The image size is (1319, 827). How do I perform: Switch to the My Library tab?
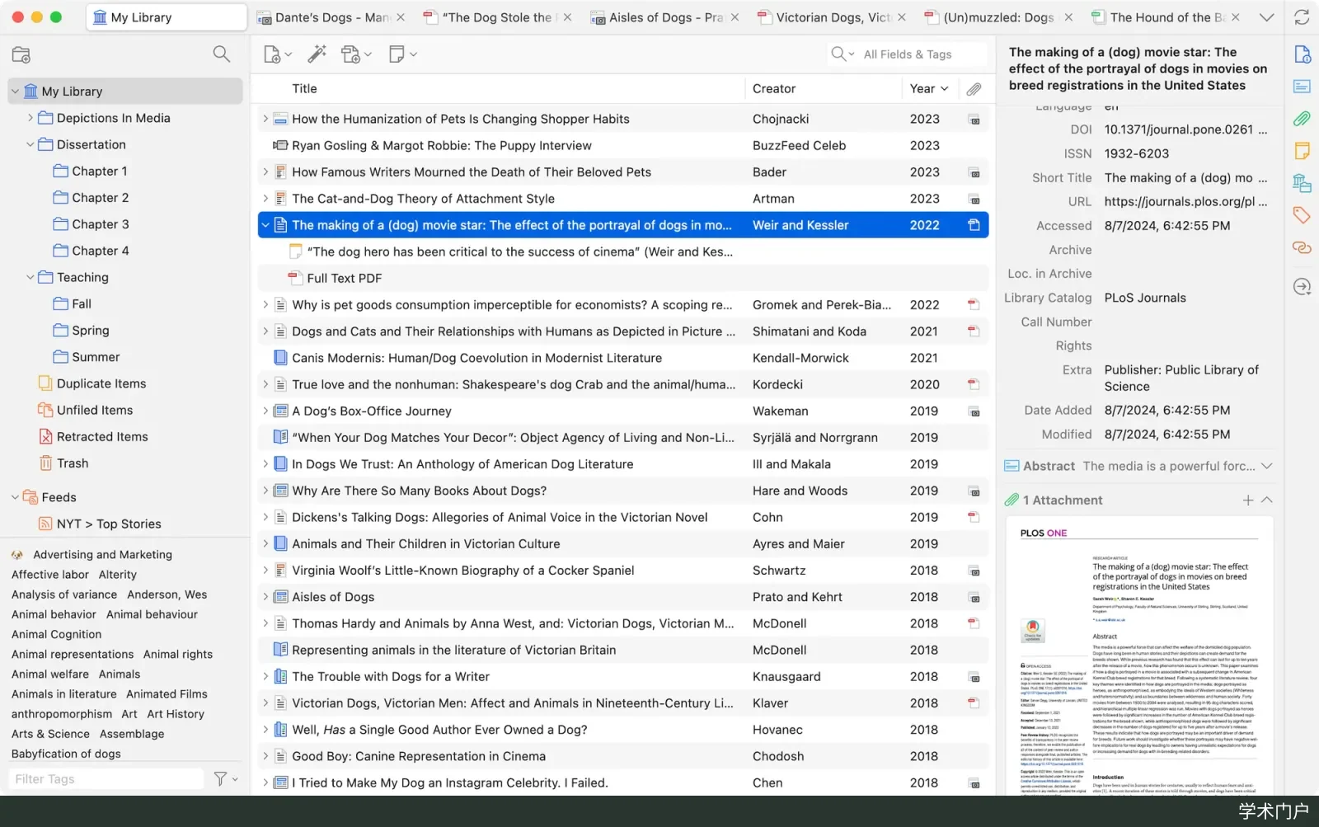167,17
